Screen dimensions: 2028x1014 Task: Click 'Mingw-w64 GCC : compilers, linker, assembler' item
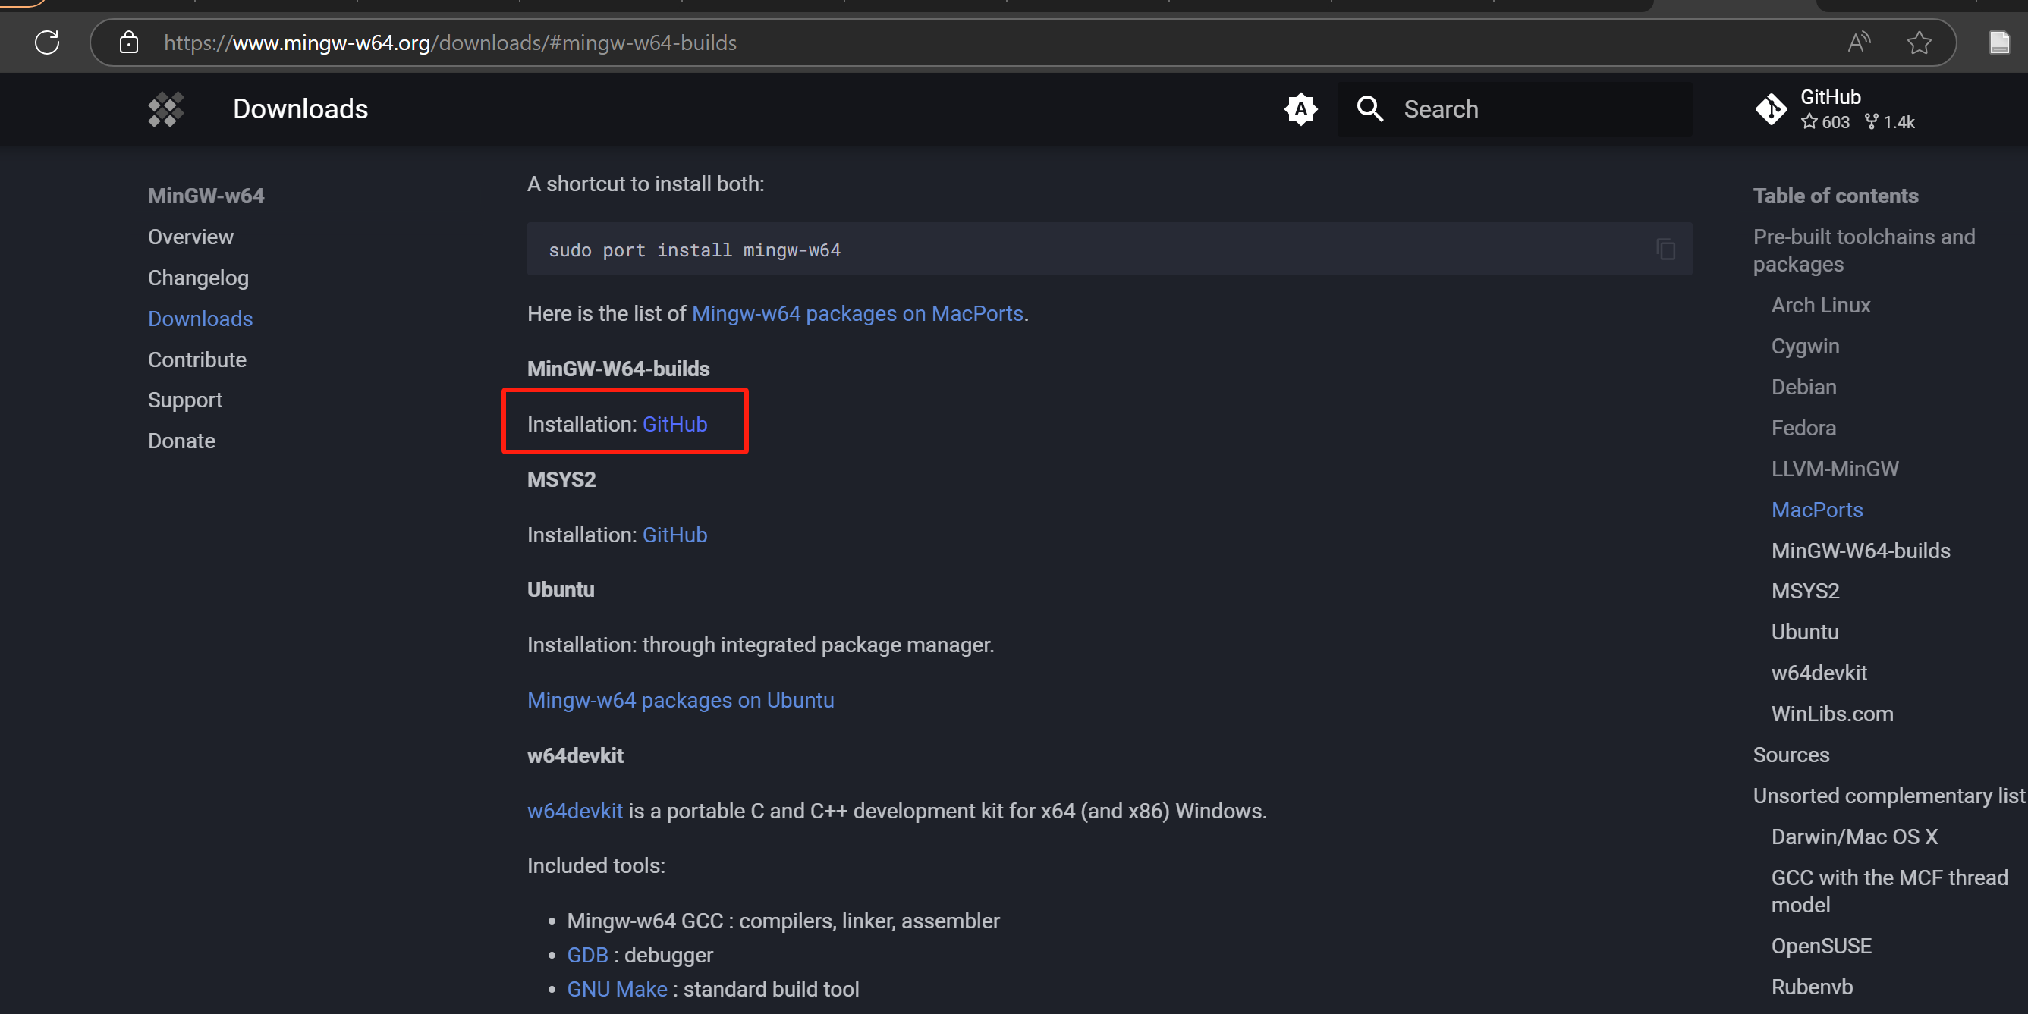tap(782, 921)
